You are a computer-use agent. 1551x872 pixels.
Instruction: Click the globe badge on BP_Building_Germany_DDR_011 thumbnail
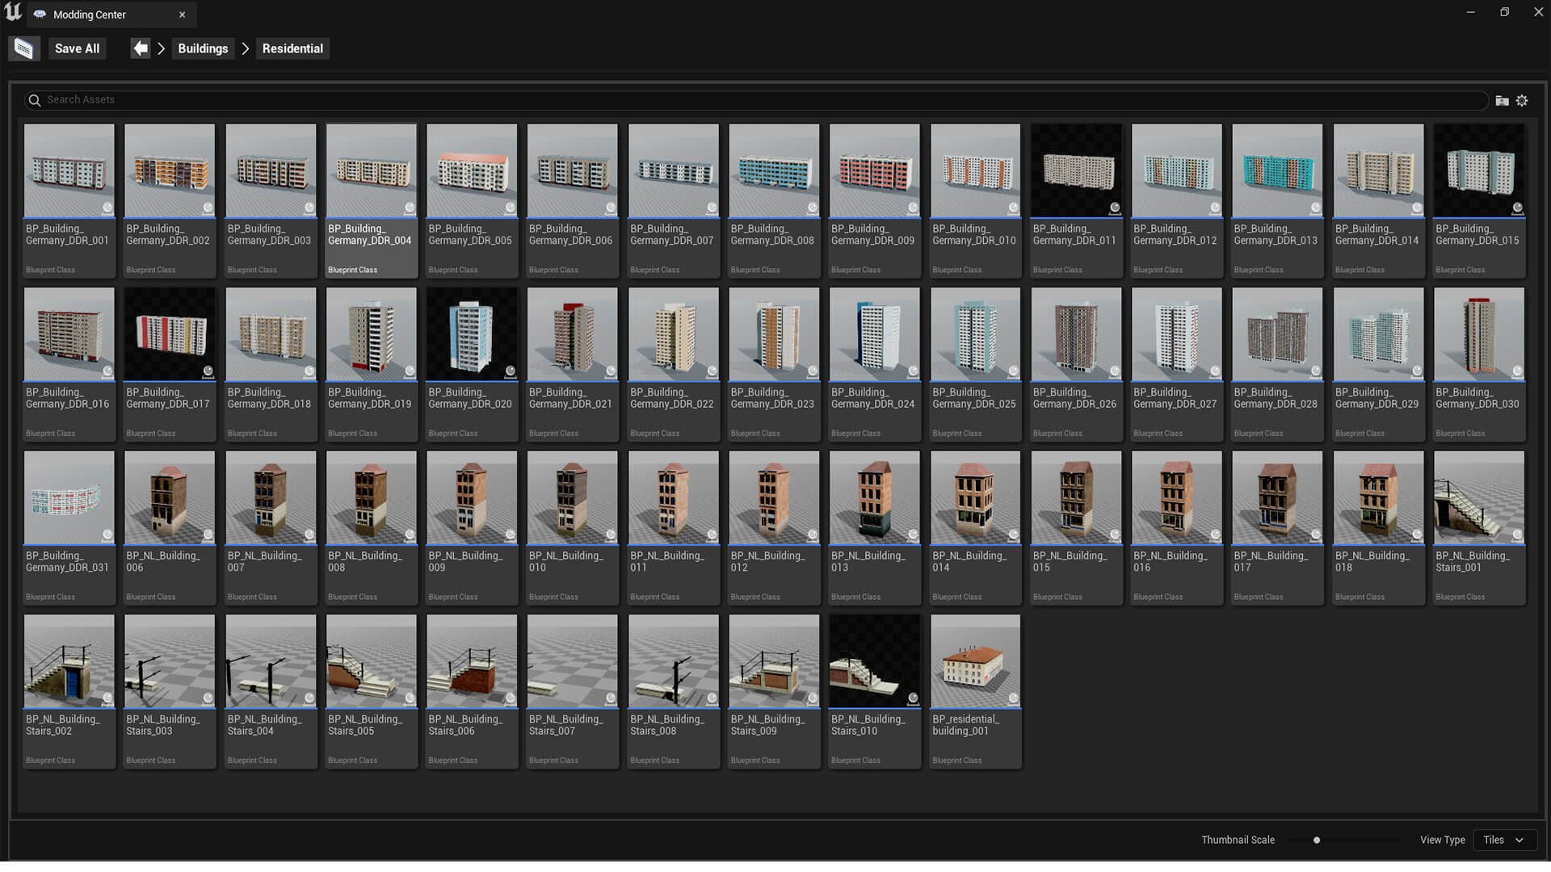[1114, 208]
